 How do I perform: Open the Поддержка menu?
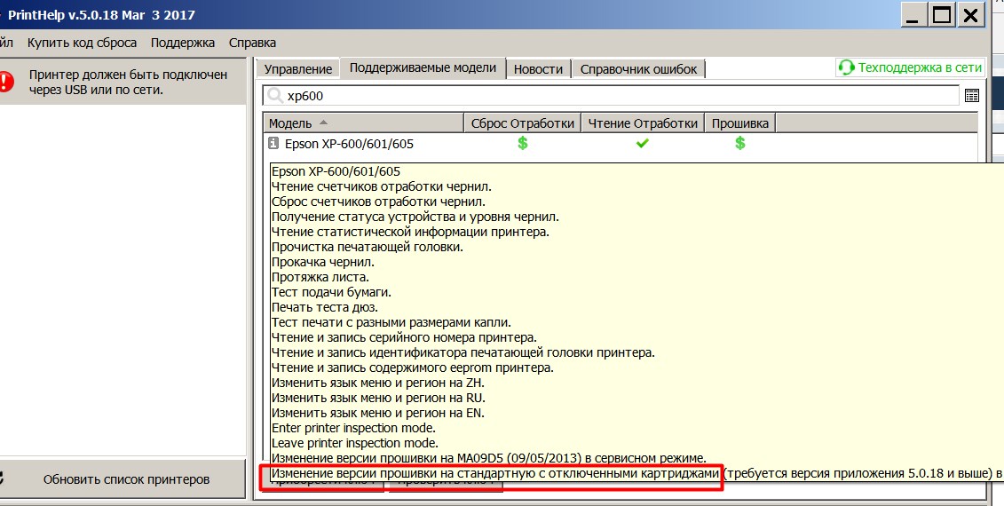point(183,43)
